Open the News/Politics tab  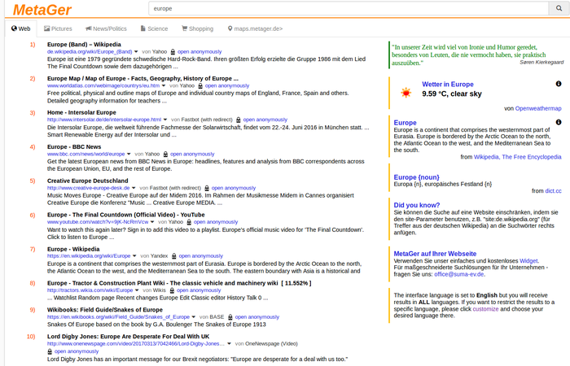coord(106,28)
